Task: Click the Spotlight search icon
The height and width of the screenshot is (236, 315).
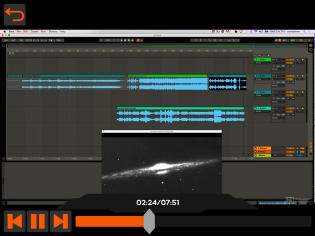Action: pyautogui.click(x=305, y=31)
